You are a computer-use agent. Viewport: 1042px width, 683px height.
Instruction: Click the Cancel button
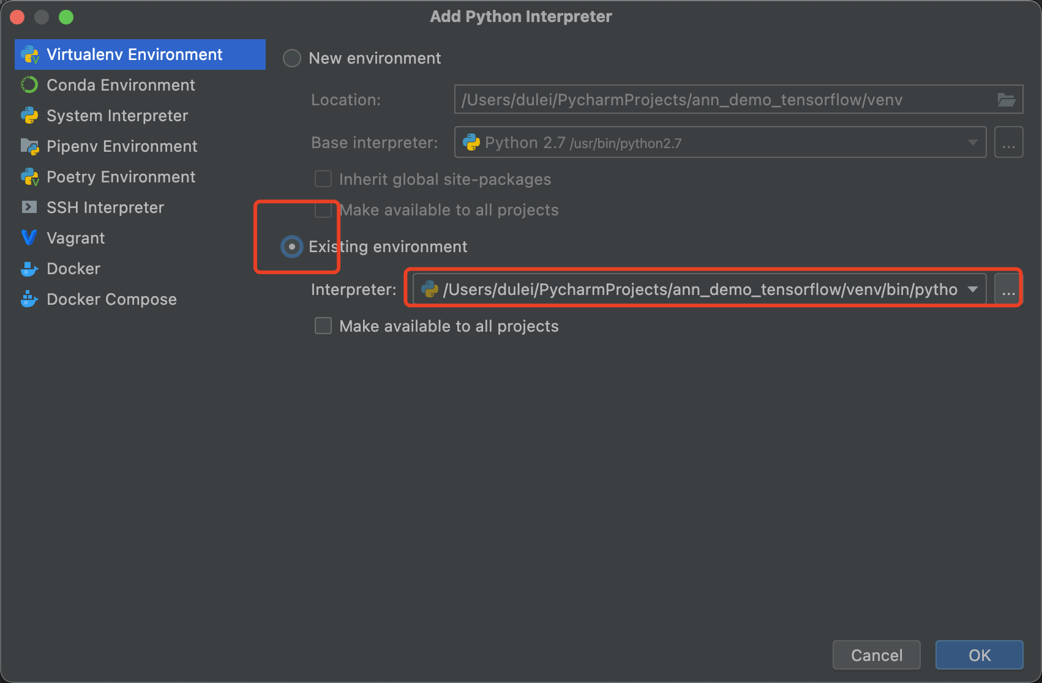click(877, 655)
